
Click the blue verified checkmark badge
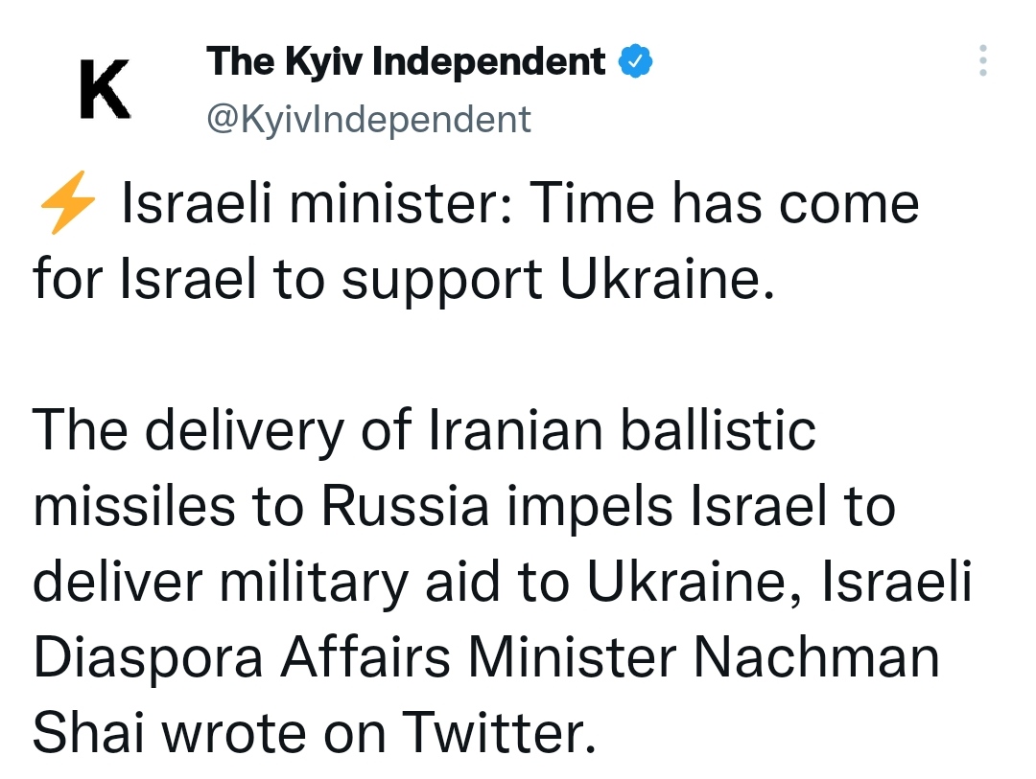(x=635, y=62)
